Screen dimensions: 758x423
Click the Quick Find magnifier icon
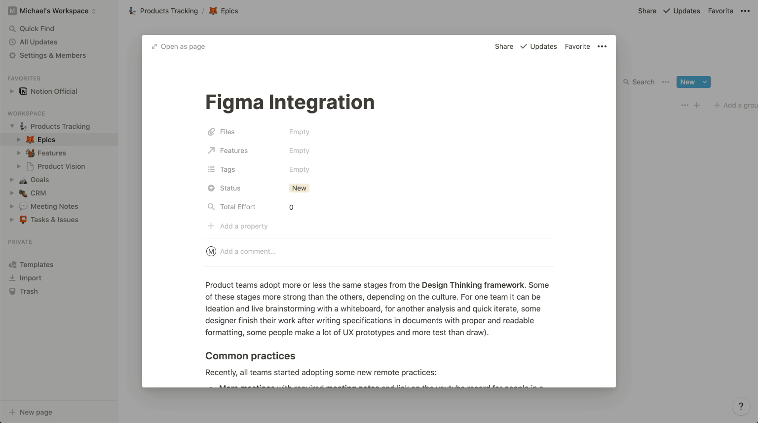12,28
